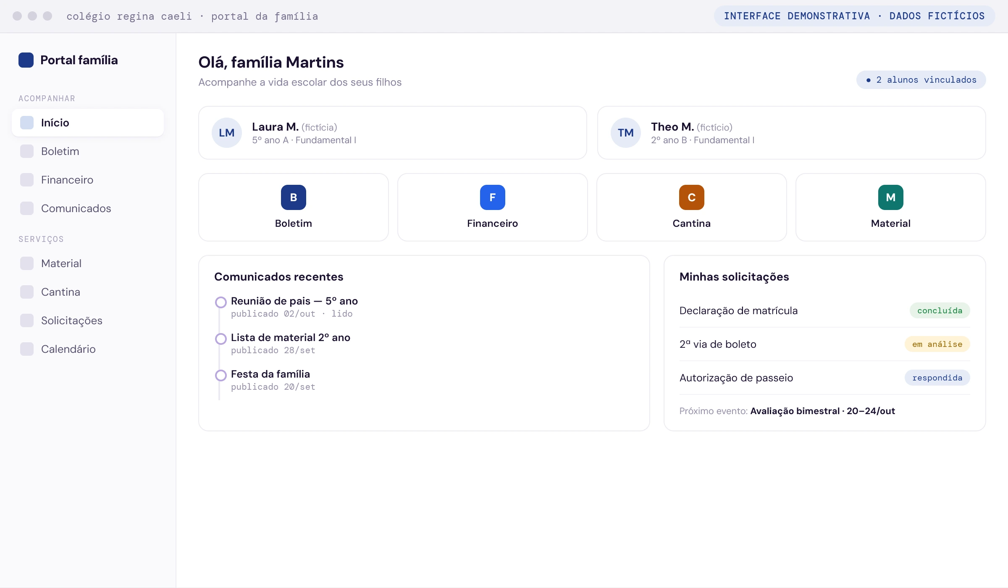The width and height of the screenshot is (1008, 588).
Task: Click the Início sidebar icon
Action: [x=27, y=123]
